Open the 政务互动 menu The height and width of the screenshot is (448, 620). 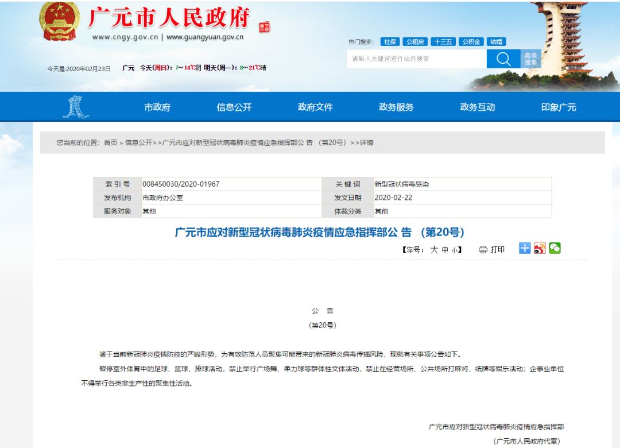[x=477, y=106]
